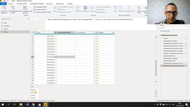
Task: Switch to the Преобразование ribbon tab
Action: tap(22, 4)
